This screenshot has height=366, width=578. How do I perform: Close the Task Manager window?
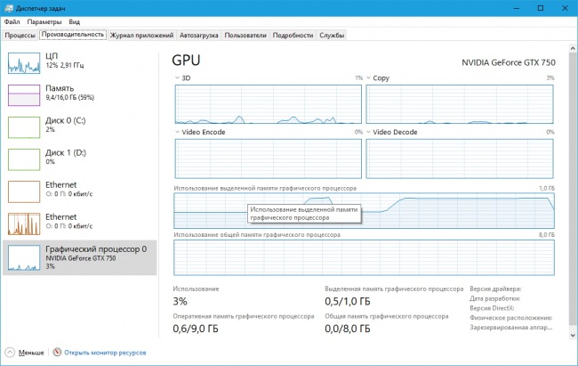coord(565,8)
